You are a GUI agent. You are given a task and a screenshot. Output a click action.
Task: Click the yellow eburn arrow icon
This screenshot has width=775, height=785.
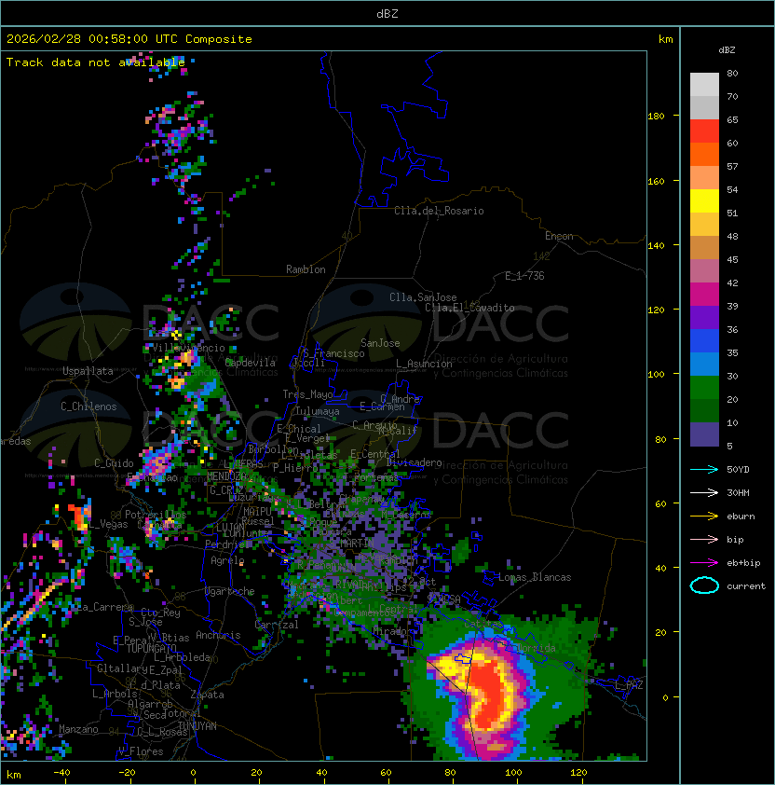704,516
